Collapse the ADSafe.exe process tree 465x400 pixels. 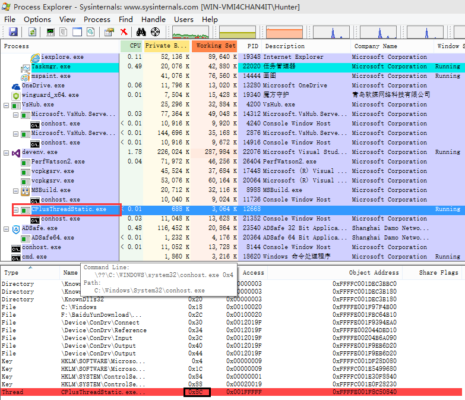coord(6,229)
